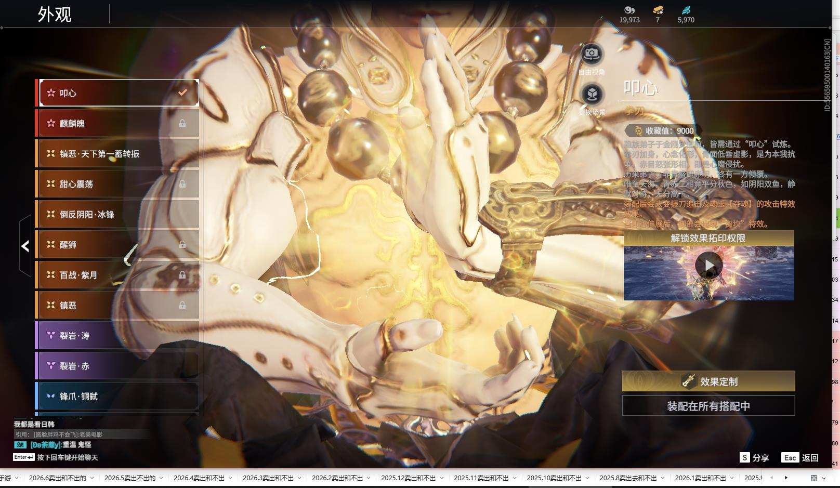The width and height of the screenshot is (840, 488).
Task: Click the gold rarity icon of 醒狮
Action: 51,244
